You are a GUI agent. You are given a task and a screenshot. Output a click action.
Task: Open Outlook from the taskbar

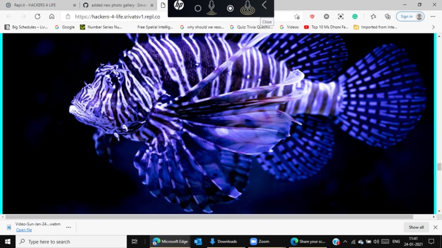point(198,241)
